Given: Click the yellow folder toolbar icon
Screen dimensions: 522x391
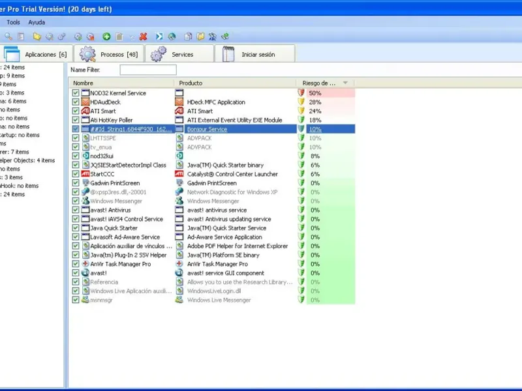Looking at the screenshot, I should (37, 36).
